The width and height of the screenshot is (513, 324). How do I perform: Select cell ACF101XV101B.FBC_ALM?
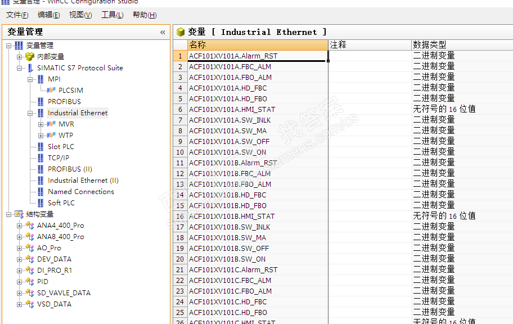[258, 173]
